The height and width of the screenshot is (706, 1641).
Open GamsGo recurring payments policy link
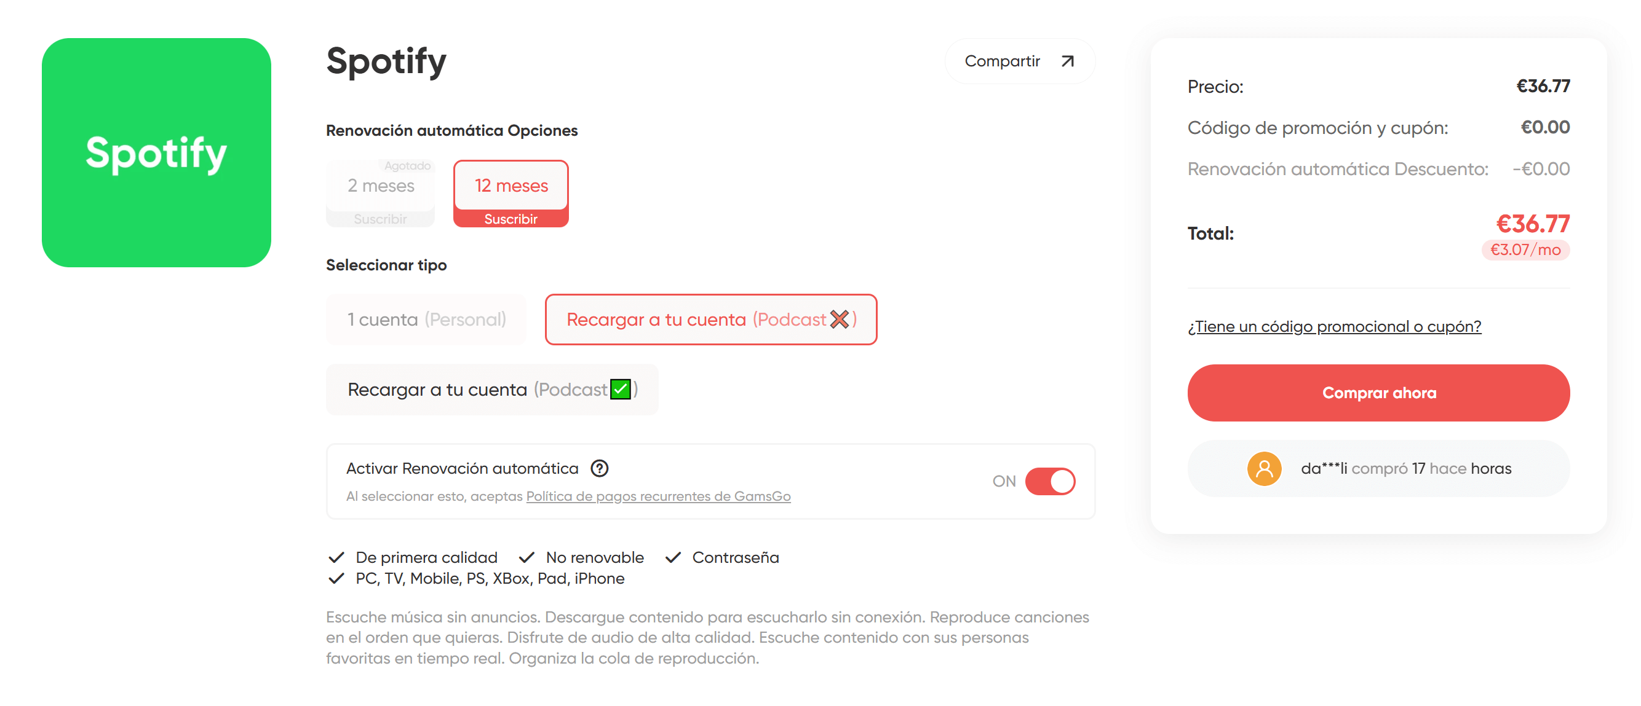[x=658, y=496]
